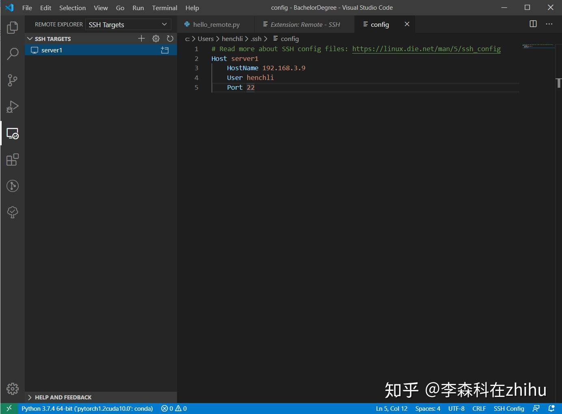Open the ssh_config documentation link
Image resolution: width=562 pixels, height=414 pixels.
[x=426, y=49]
